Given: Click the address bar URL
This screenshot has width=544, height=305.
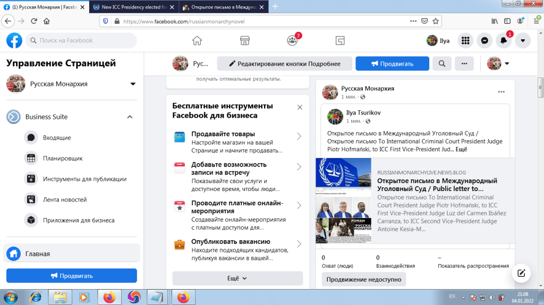Looking at the screenshot, I should click(184, 22).
